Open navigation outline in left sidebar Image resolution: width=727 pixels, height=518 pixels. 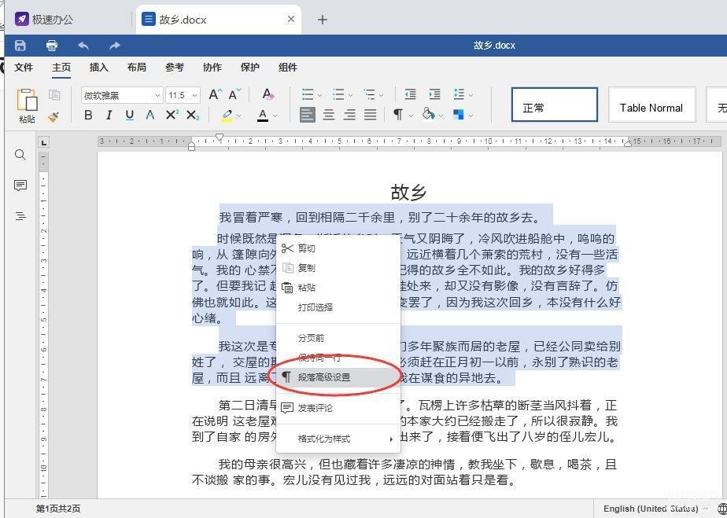tap(20, 216)
